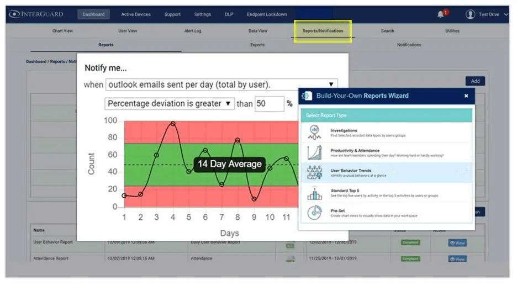Select the Pre-Set pie chart icon
The height and width of the screenshot is (285, 517).
click(x=314, y=213)
